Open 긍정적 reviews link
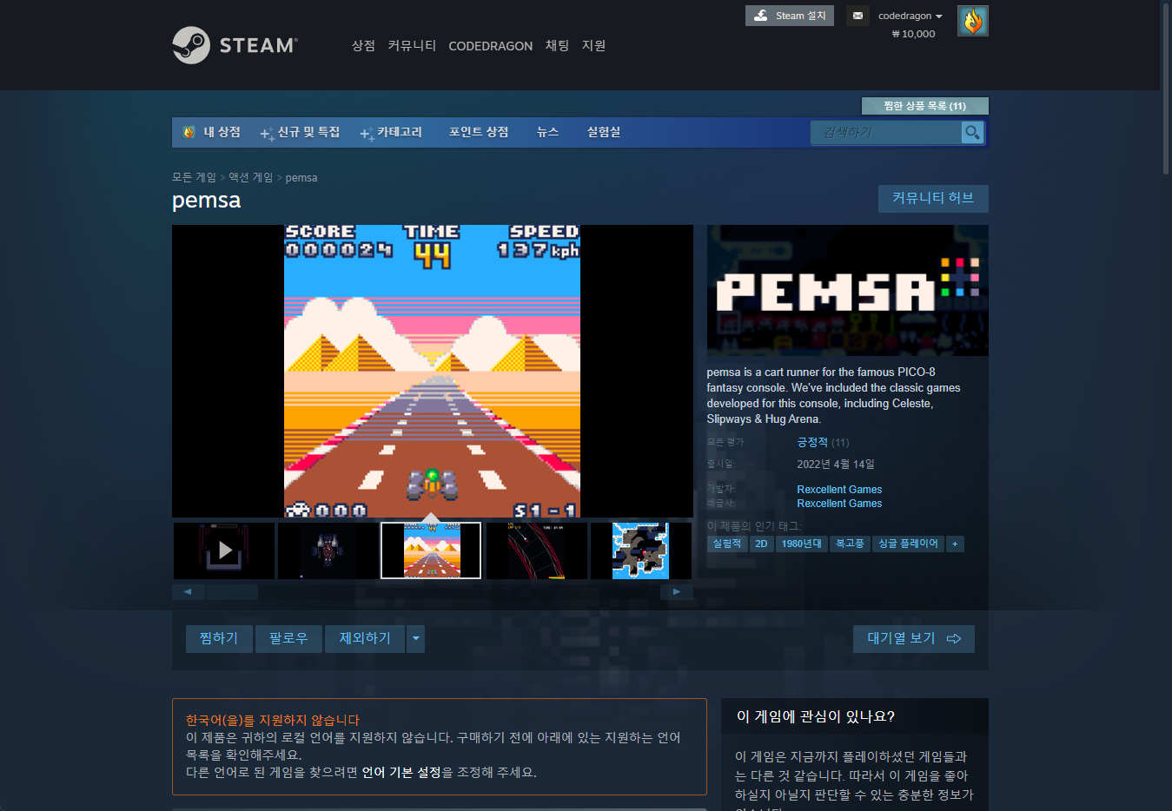 click(812, 442)
